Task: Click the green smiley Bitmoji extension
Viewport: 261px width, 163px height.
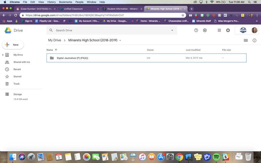Action: pos(202,15)
